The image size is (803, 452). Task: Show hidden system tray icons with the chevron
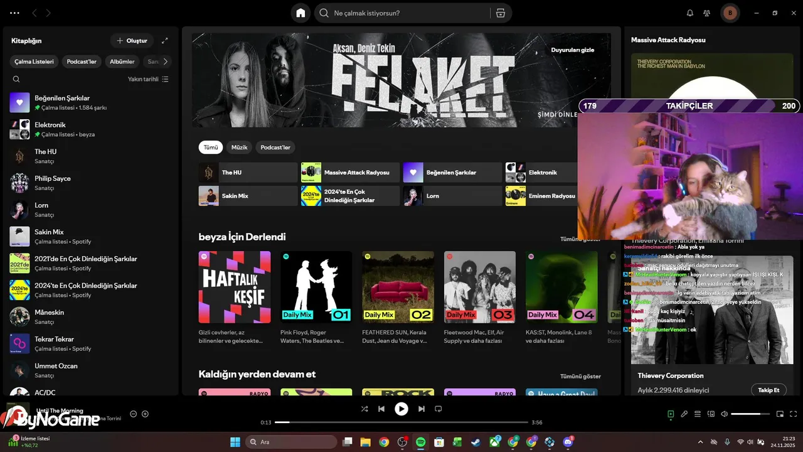pyautogui.click(x=700, y=442)
